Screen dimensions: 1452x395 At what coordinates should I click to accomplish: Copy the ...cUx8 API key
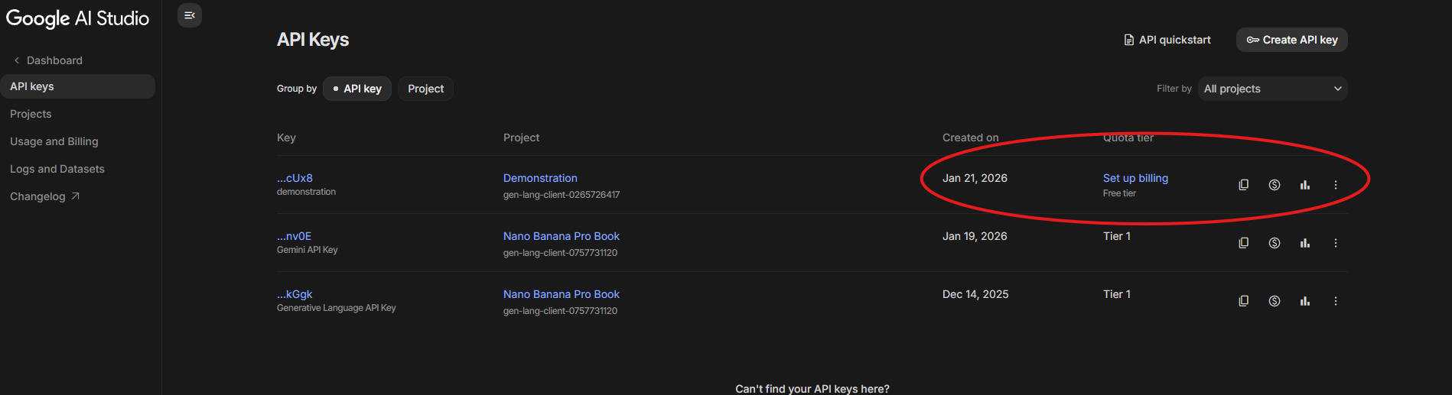[x=1244, y=185]
